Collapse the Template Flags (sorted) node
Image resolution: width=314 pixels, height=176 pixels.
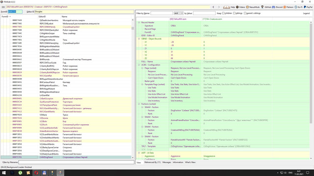click(x=142, y=85)
